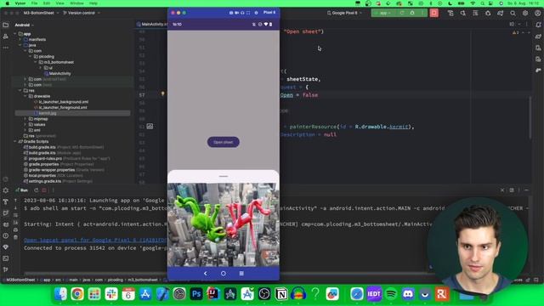Viewport: 544px width, 306px height.
Task: Open the Android project view dropdown
Action: [x=25, y=25]
